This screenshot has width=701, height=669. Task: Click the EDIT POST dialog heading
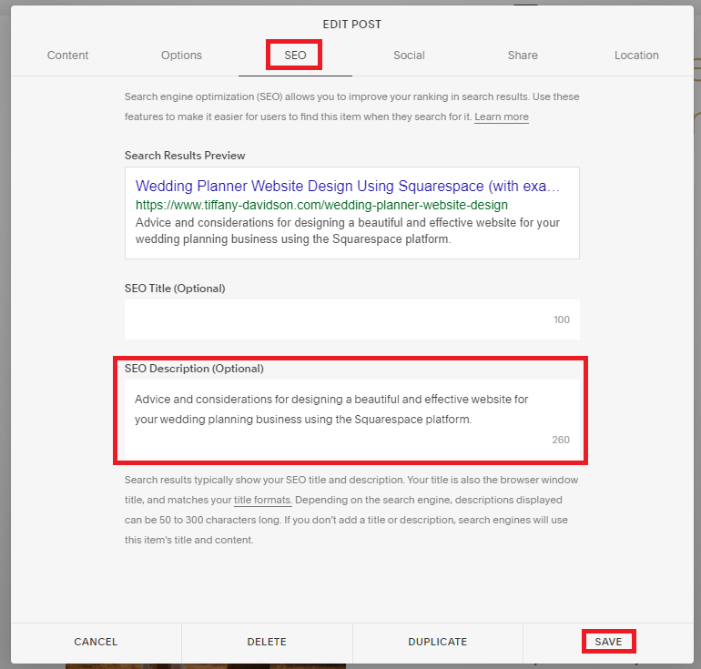pos(352,25)
